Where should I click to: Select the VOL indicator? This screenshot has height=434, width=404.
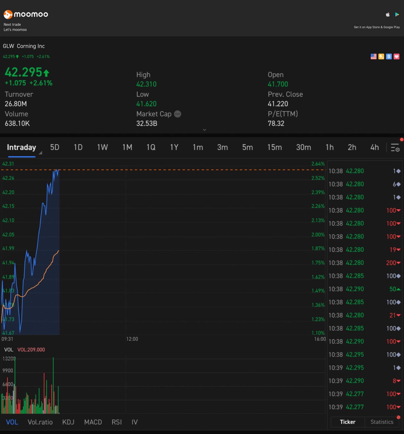pyautogui.click(x=12, y=422)
